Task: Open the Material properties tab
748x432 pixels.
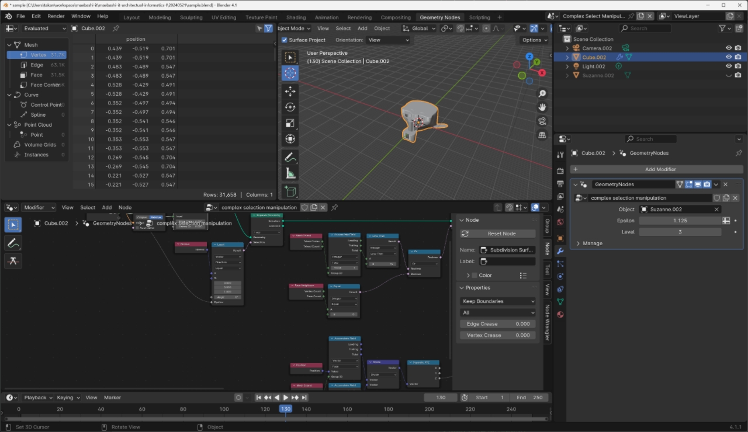Action: coord(560,314)
